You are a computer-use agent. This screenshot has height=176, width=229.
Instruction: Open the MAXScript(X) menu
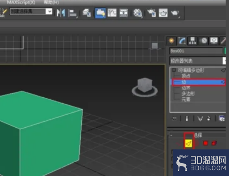click(x=21, y=2)
